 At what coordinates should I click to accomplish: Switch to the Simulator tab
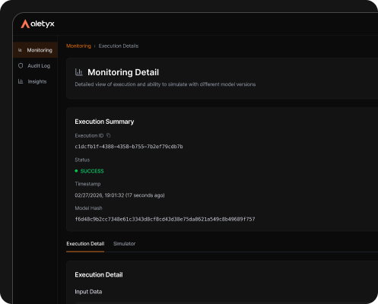pyautogui.click(x=124, y=244)
